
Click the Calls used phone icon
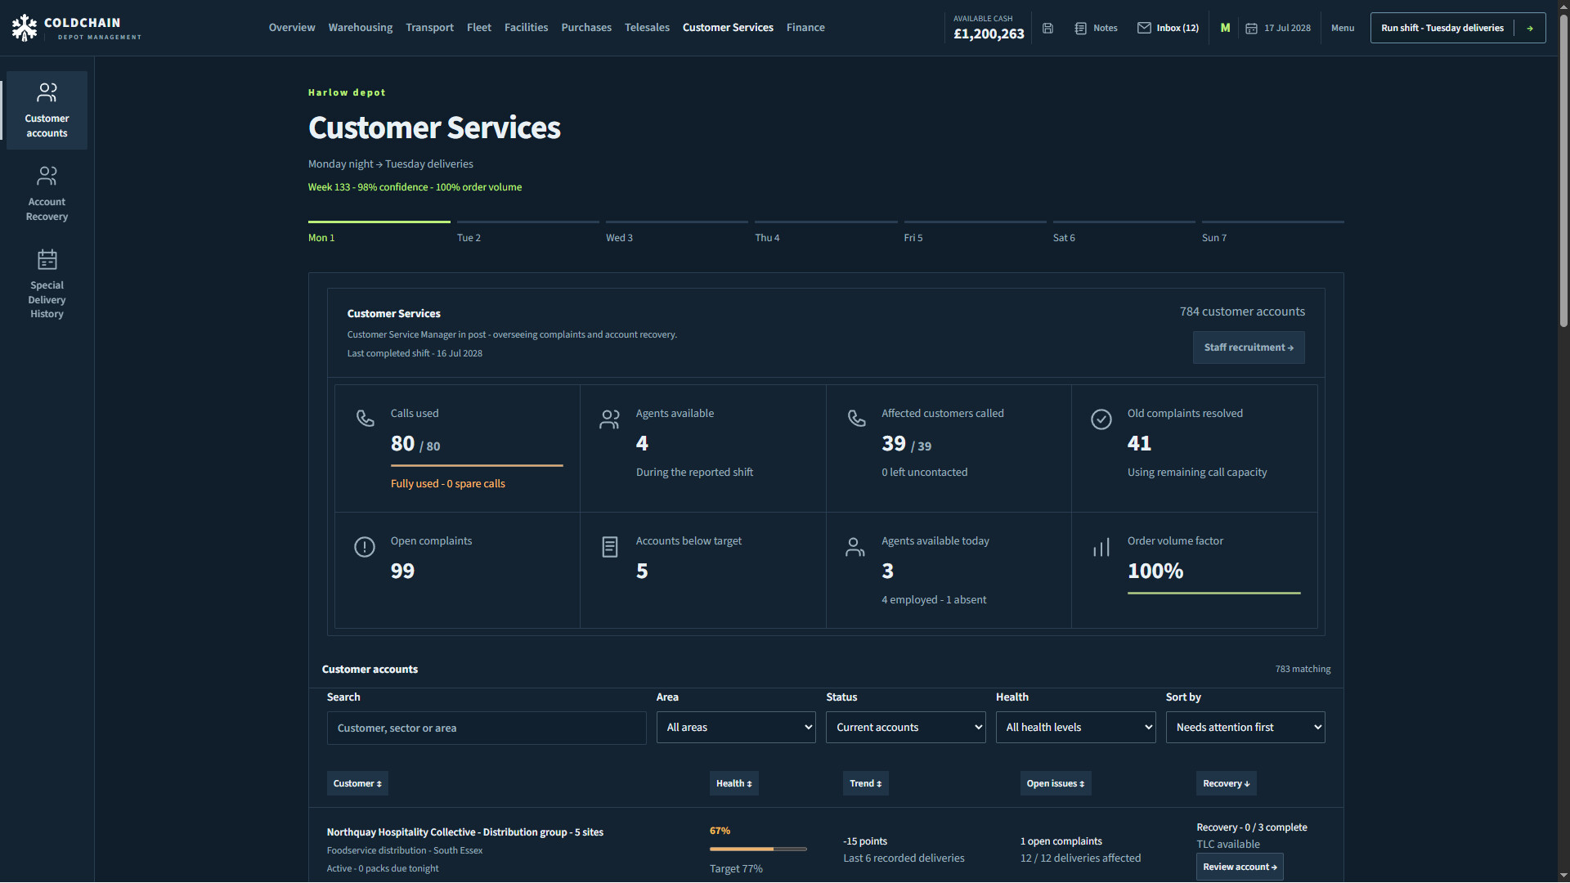pos(366,419)
